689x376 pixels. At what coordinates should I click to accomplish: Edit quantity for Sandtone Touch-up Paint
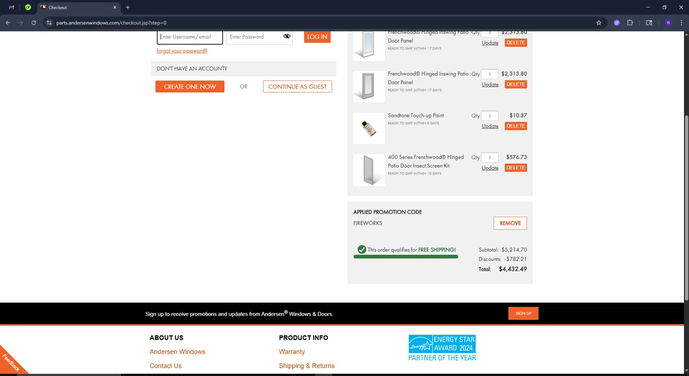pos(490,116)
